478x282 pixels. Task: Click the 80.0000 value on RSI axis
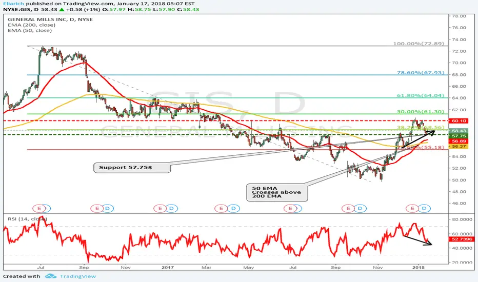(462, 219)
